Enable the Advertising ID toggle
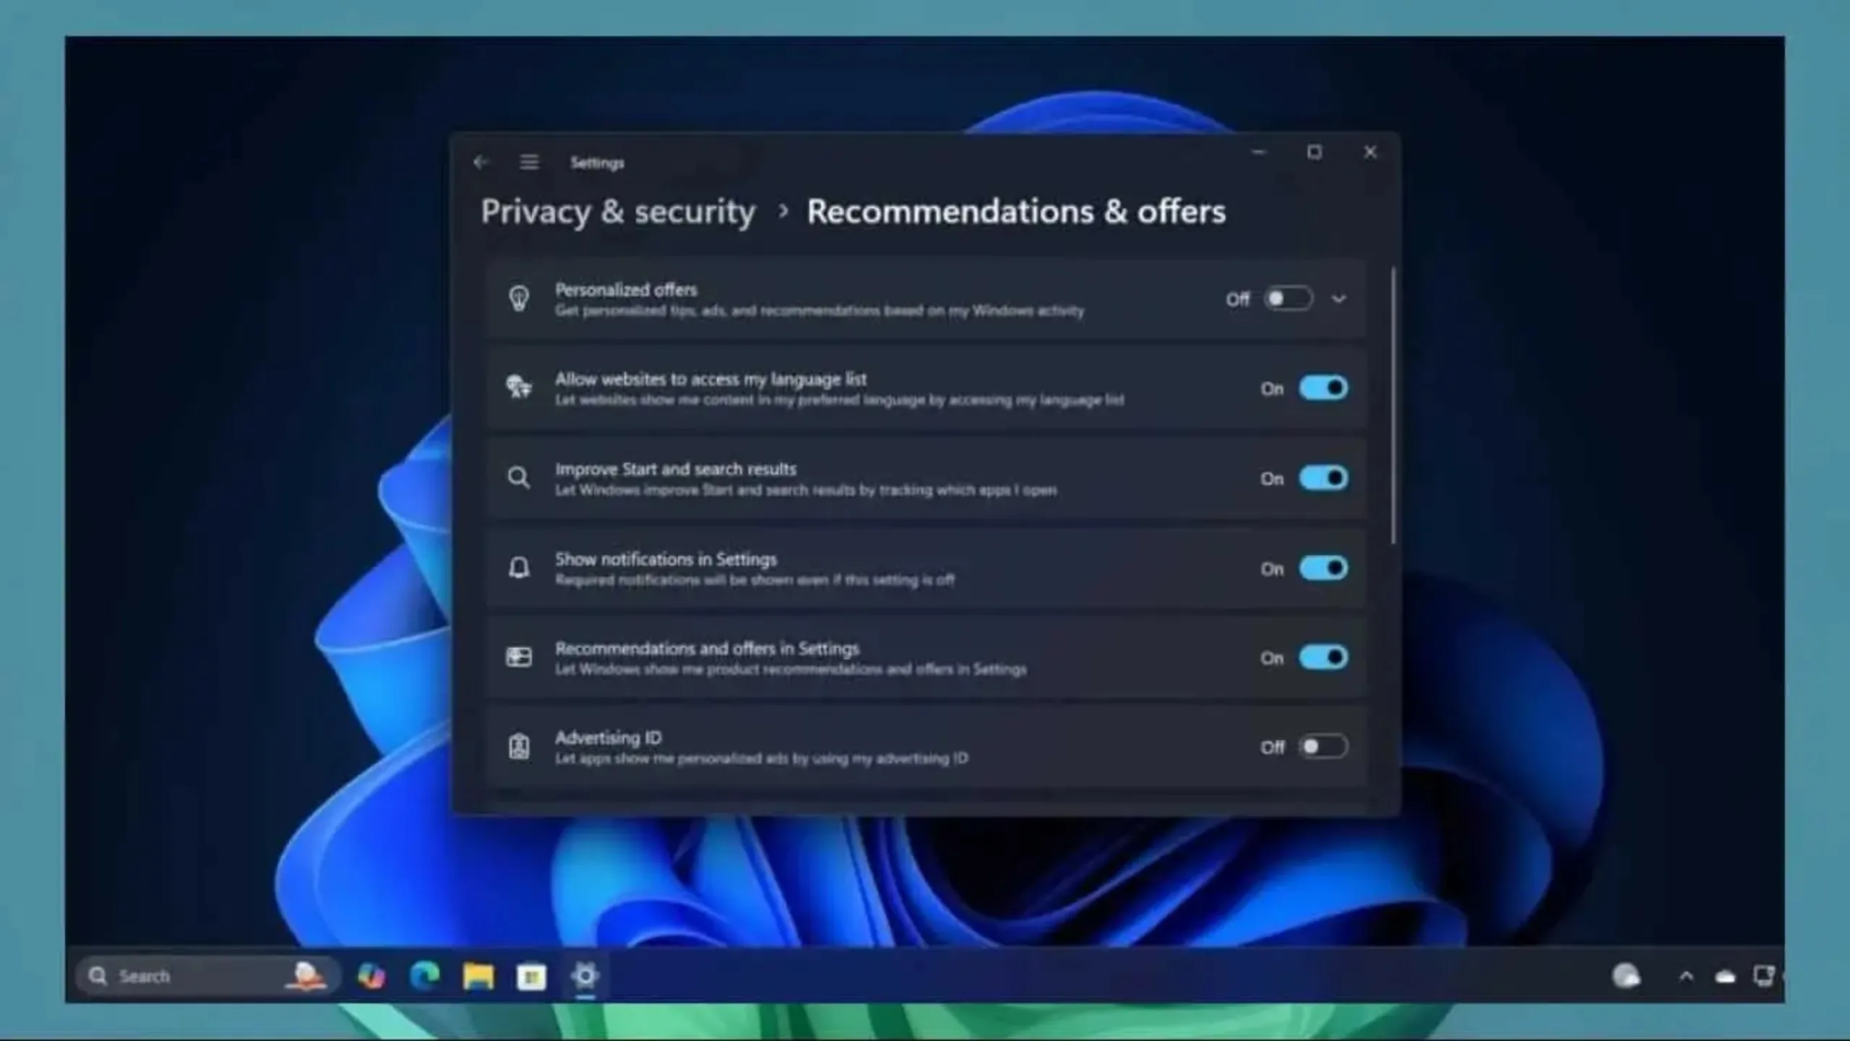Screen dimensions: 1850x1041 tap(1323, 747)
